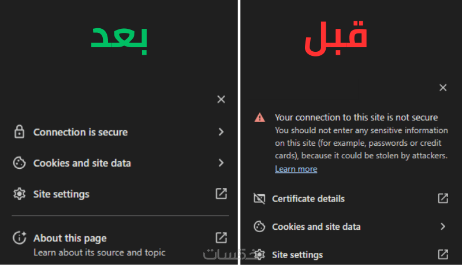Select Certificate details menu entry
Viewport: 462px width, 265px height.
308,199
